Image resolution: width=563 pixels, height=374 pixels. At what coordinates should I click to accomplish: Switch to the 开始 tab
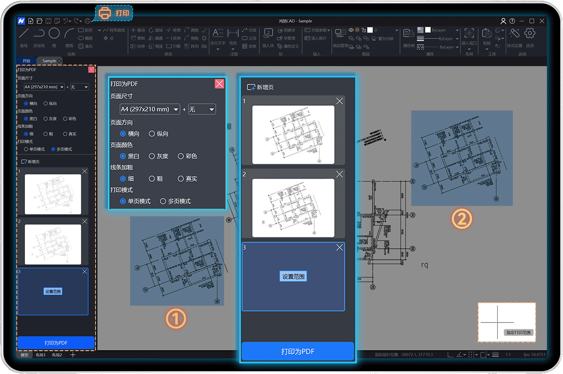27,61
